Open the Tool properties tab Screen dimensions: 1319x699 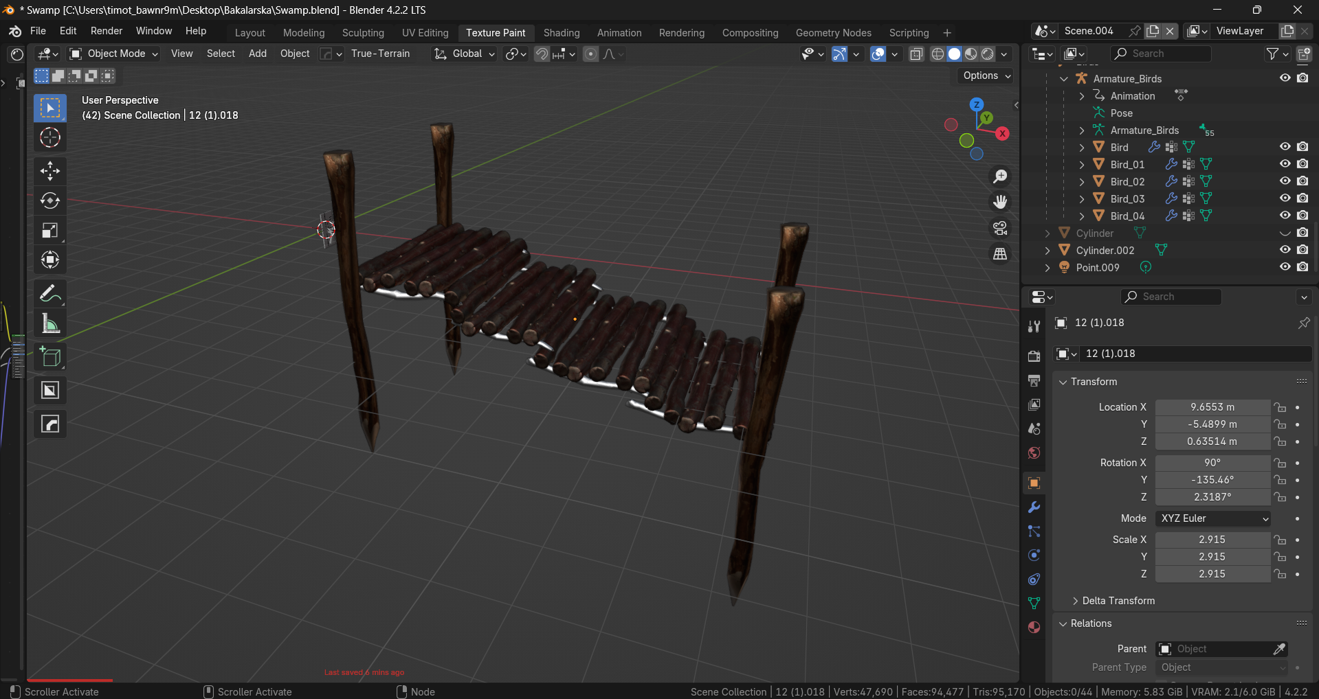click(1034, 327)
